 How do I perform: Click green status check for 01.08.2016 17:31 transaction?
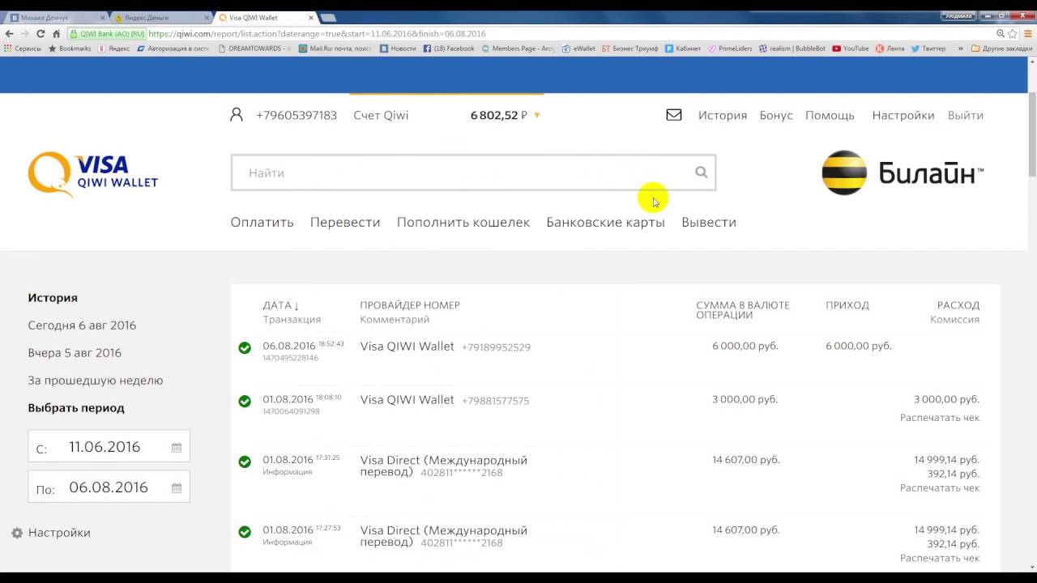[x=245, y=462]
